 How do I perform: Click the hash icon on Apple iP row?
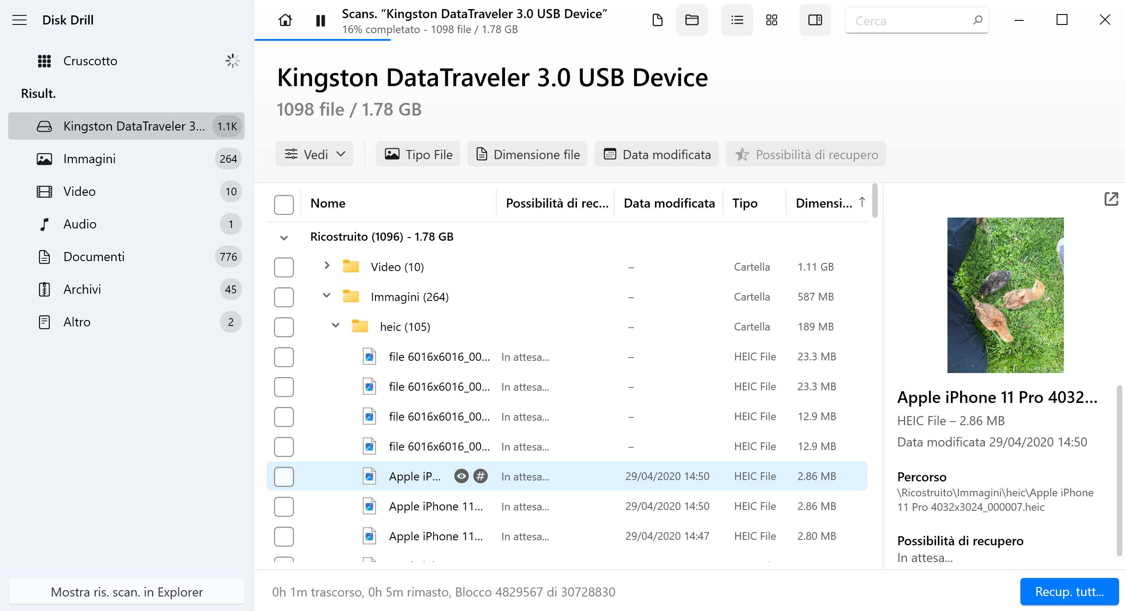pos(480,476)
